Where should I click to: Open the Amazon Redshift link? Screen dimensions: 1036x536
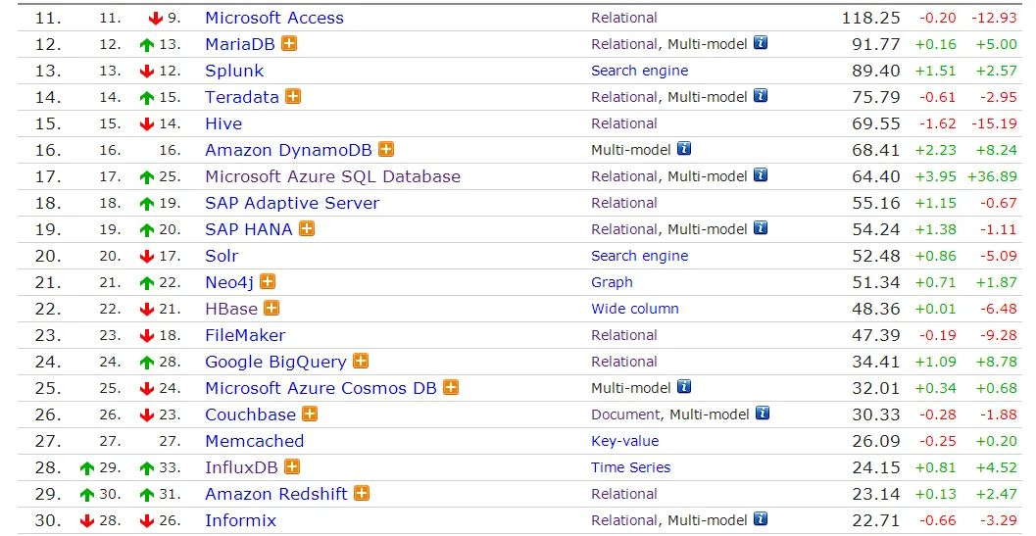click(276, 494)
